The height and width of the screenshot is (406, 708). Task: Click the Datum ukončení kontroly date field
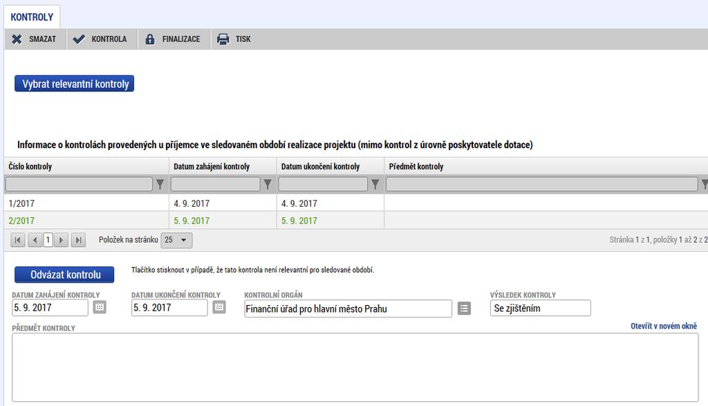click(169, 308)
